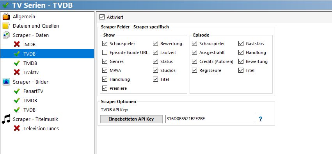Open TVDB under Scraper - Bilder

coord(29,110)
